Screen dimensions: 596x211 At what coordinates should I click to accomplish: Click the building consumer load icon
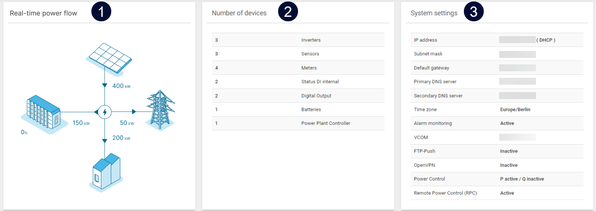click(x=107, y=171)
